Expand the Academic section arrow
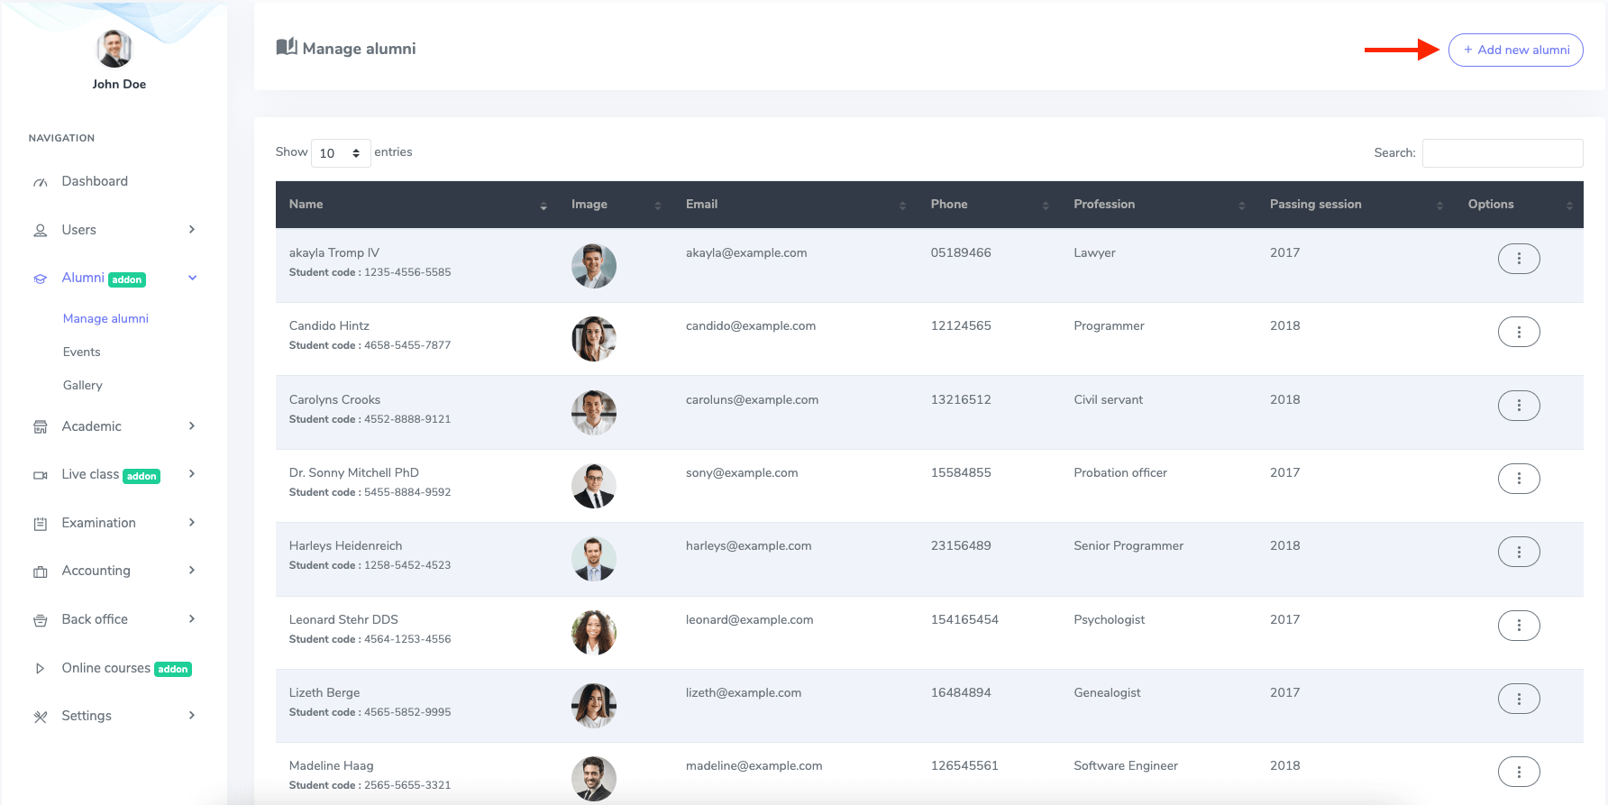The width and height of the screenshot is (1608, 805). tap(192, 426)
